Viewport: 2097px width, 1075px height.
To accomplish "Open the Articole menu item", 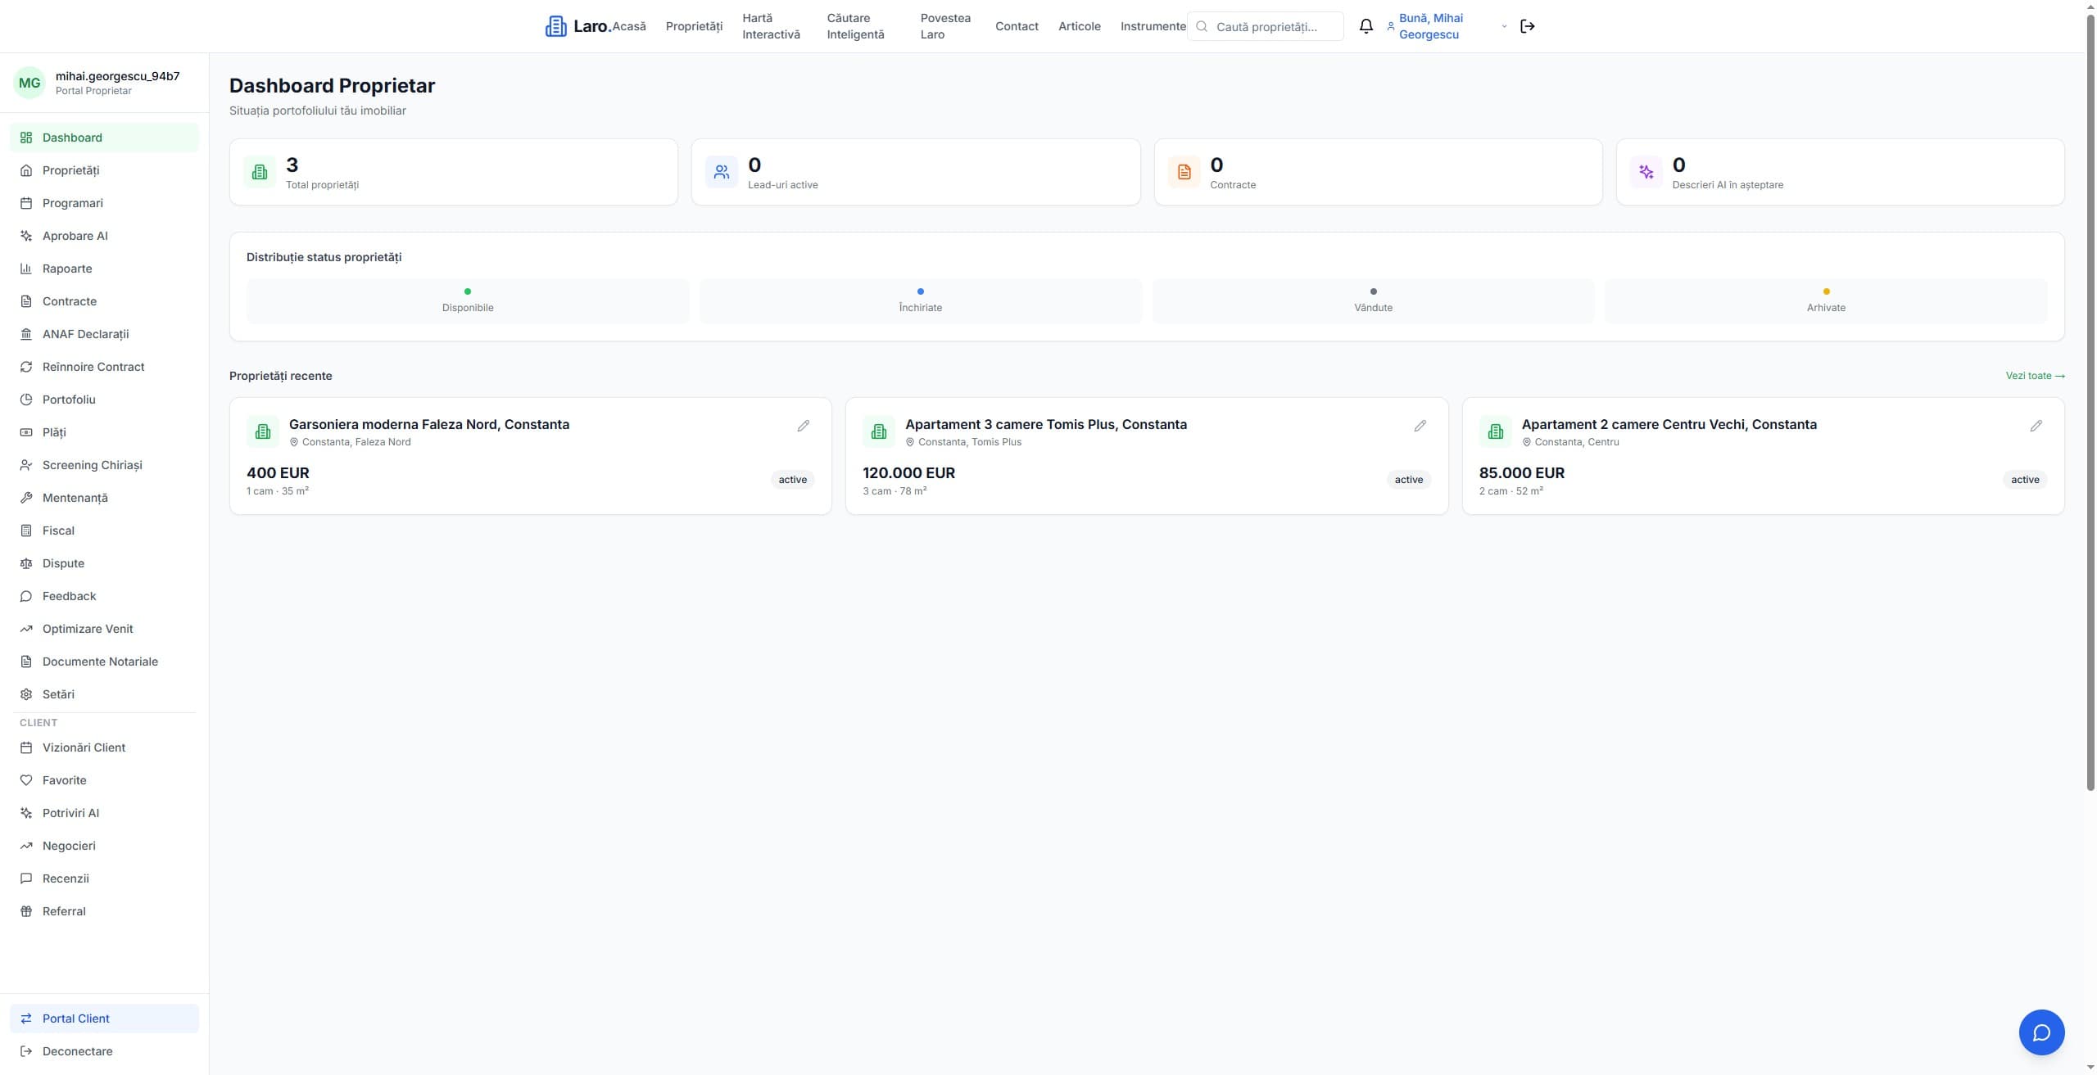I will (1079, 25).
